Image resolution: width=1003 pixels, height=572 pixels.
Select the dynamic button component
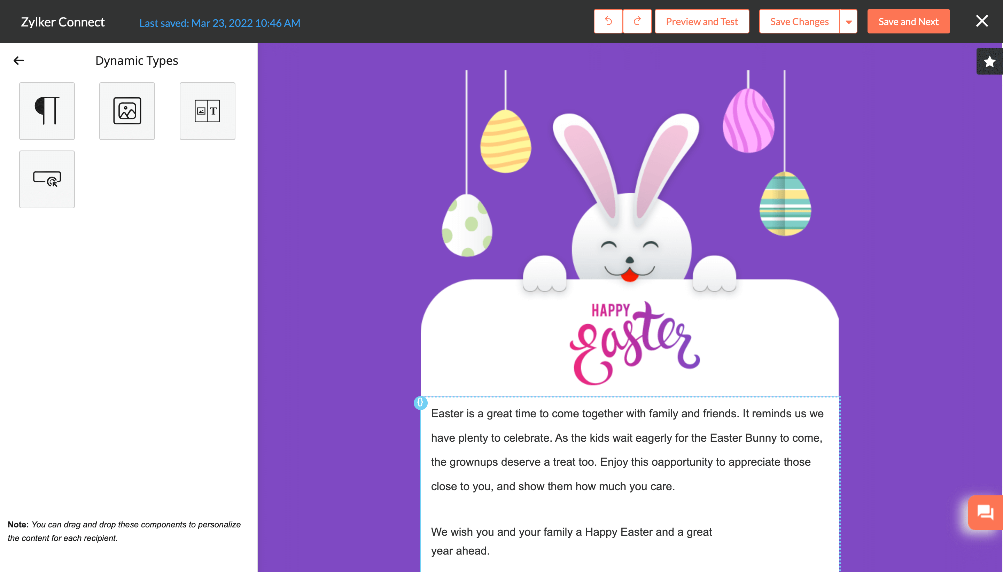pos(47,179)
